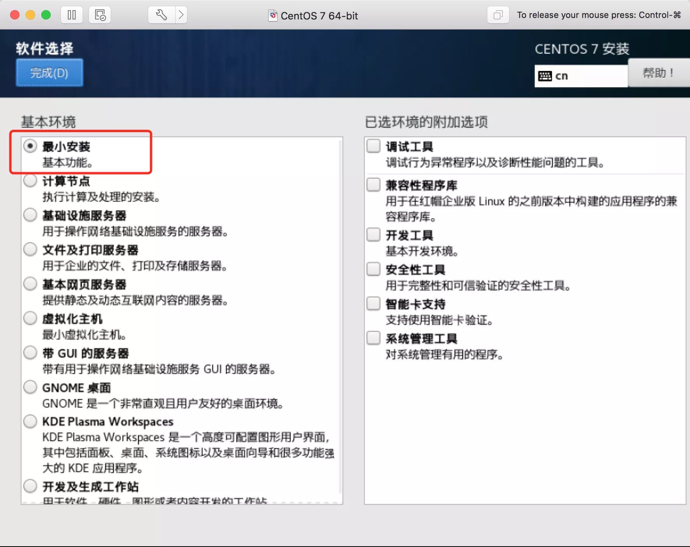Pause the virtual machine
Screen dimensions: 690x547
(x=72, y=15)
